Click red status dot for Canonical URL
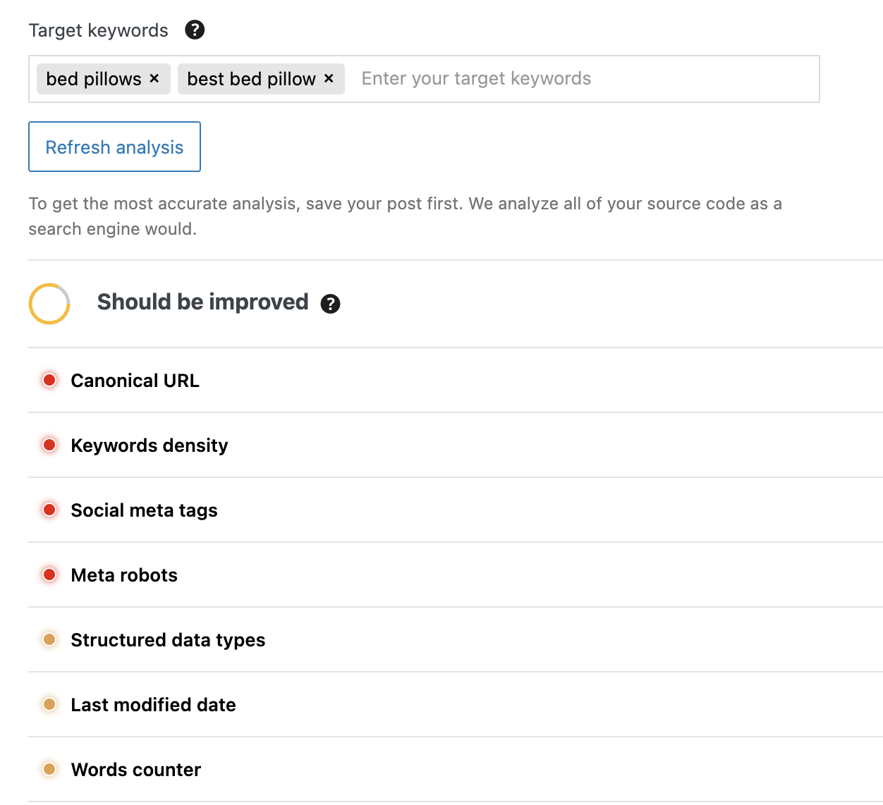This screenshot has height=805, width=883. [49, 381]
